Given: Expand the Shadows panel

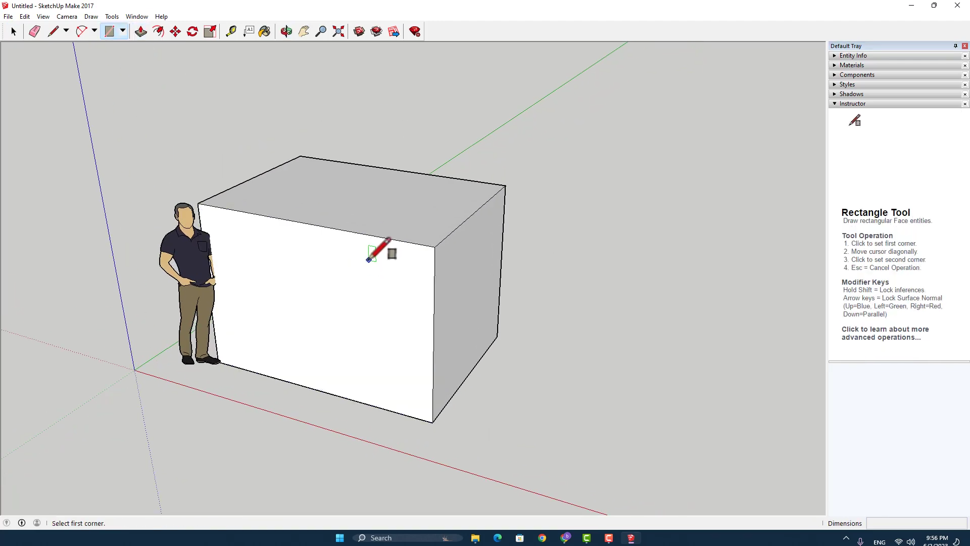Looking at the screenshot, I should 851,94.
